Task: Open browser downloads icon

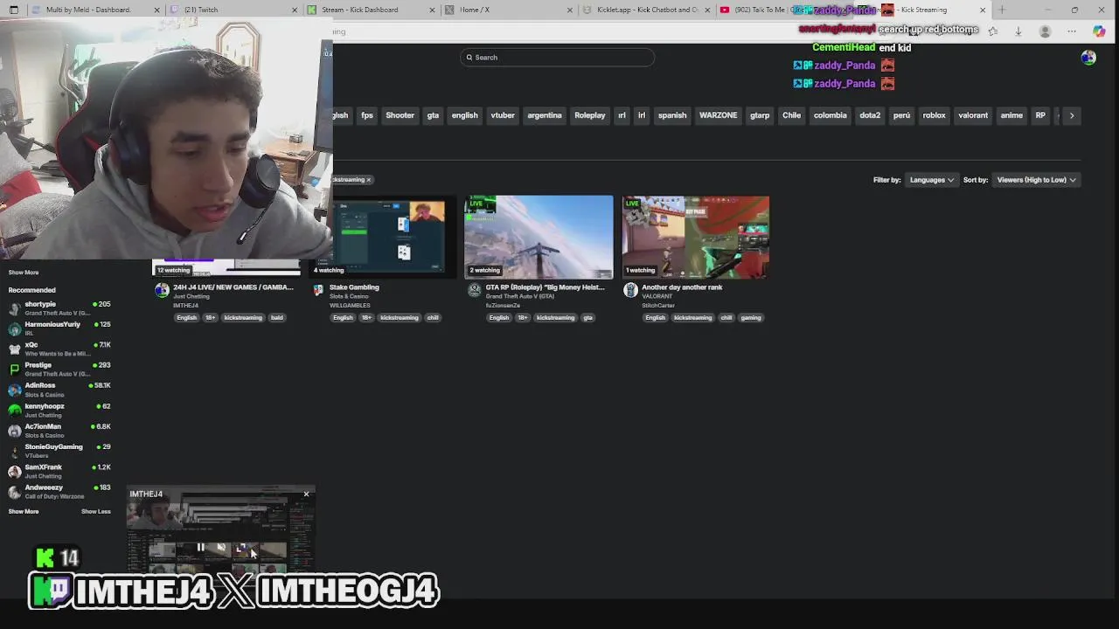Action: point(1018,31)
